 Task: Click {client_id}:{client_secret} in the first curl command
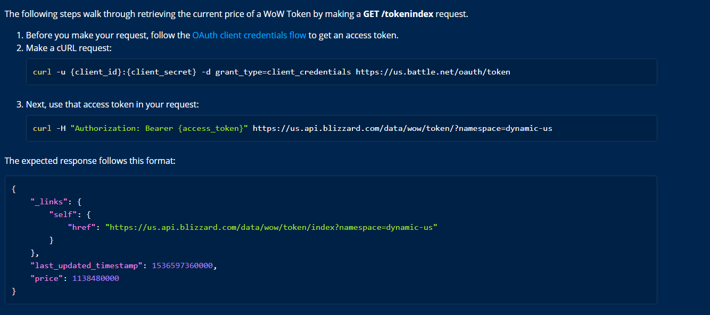(134, 72)
